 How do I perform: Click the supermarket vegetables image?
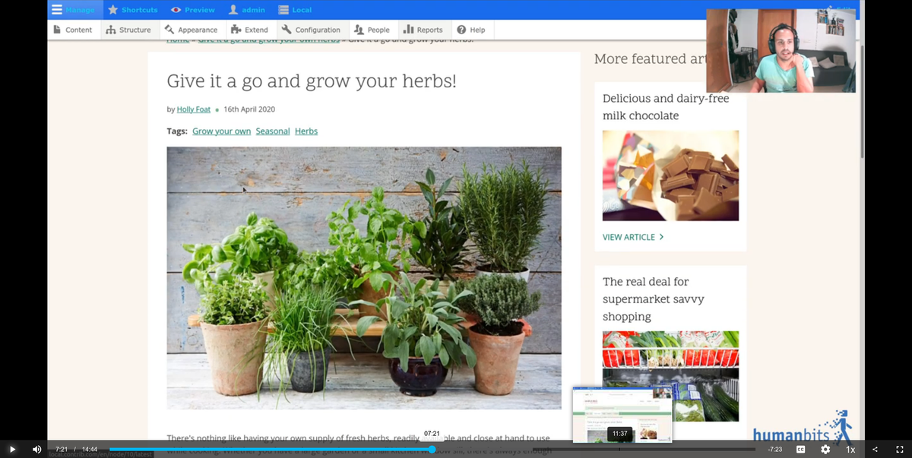pyautogui.click(x=670, y=376)
